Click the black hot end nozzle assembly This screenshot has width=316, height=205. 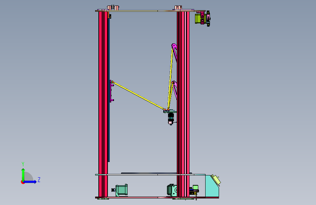pyautogui.click(x=171, y=119)
